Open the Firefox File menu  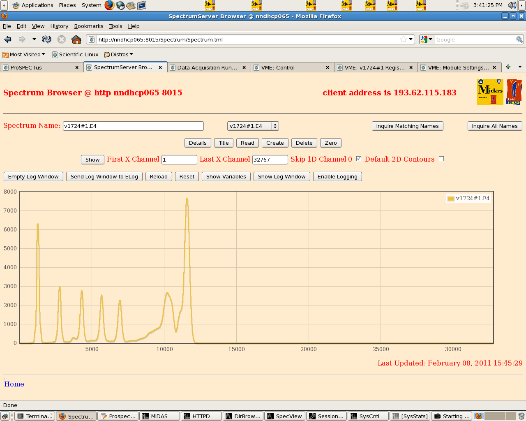click(7, 26)
